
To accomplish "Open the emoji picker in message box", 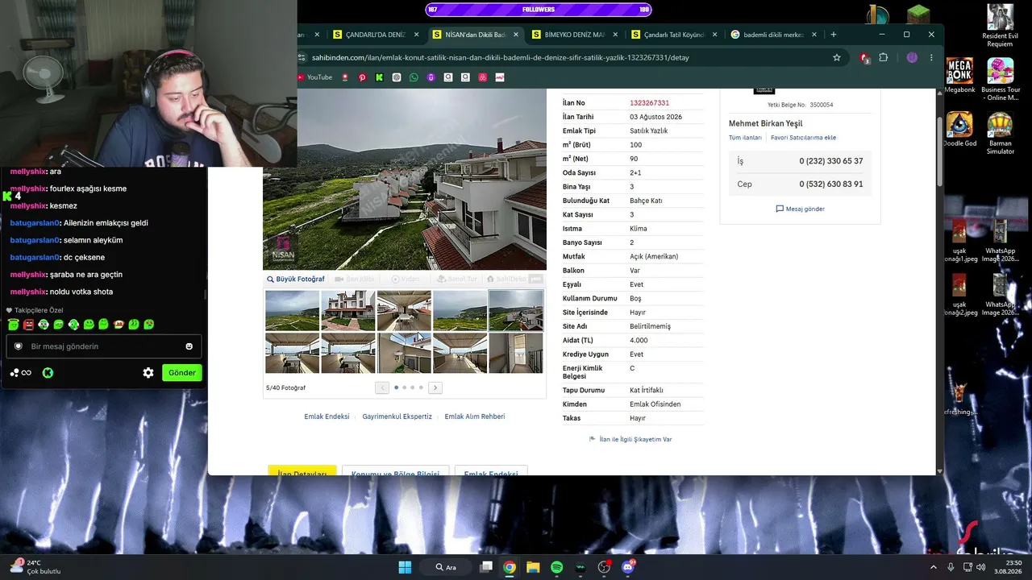I will (x=189, y=346).
